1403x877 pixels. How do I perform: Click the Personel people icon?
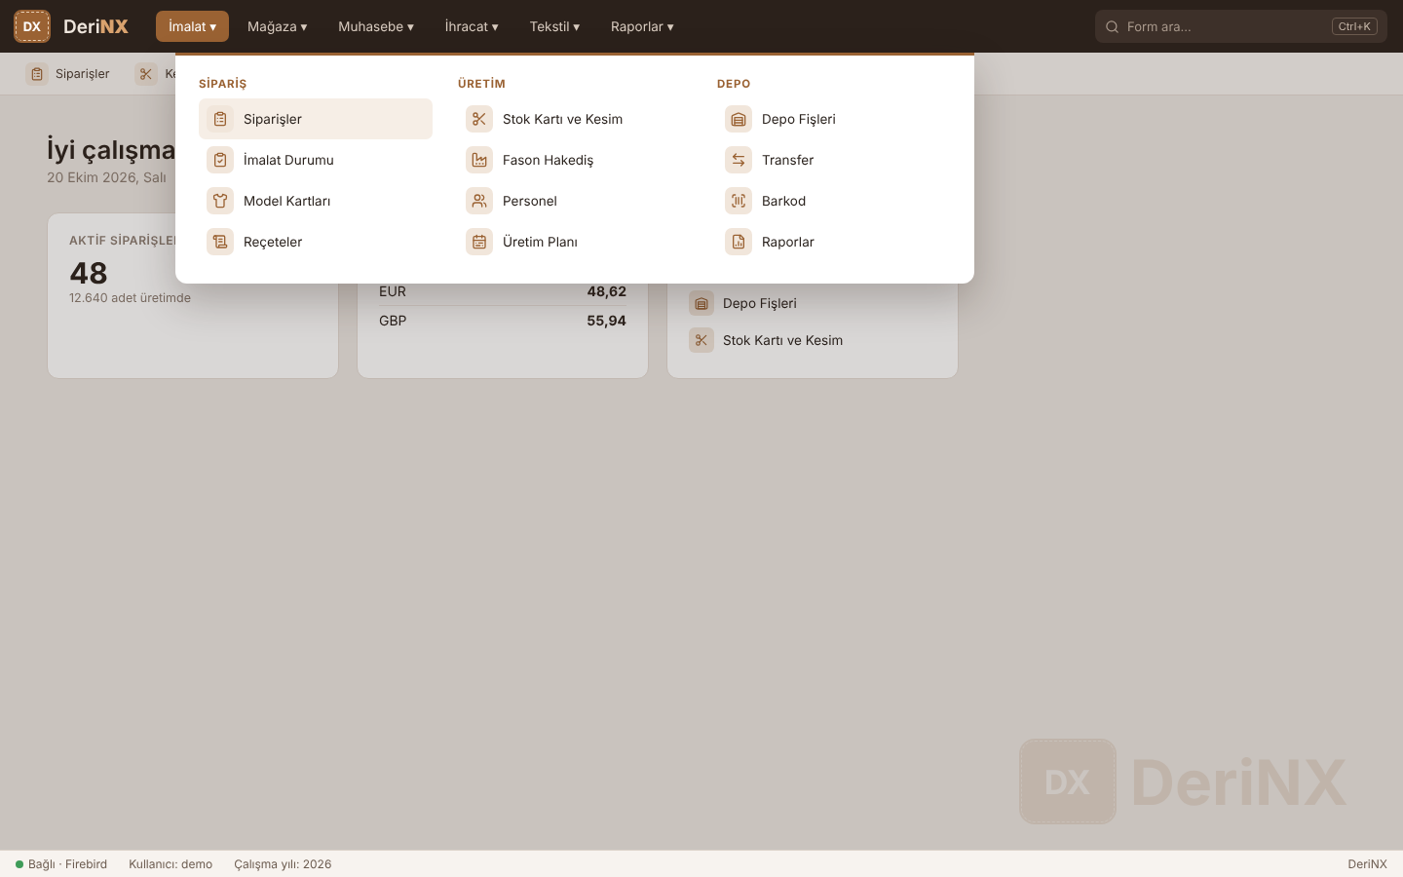479,201
